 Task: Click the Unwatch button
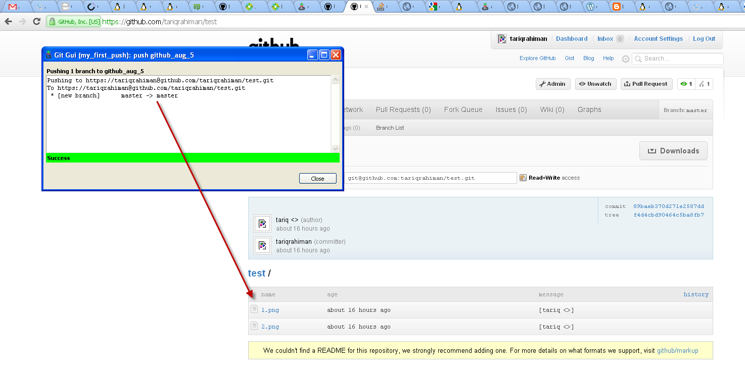coord(595,84)
